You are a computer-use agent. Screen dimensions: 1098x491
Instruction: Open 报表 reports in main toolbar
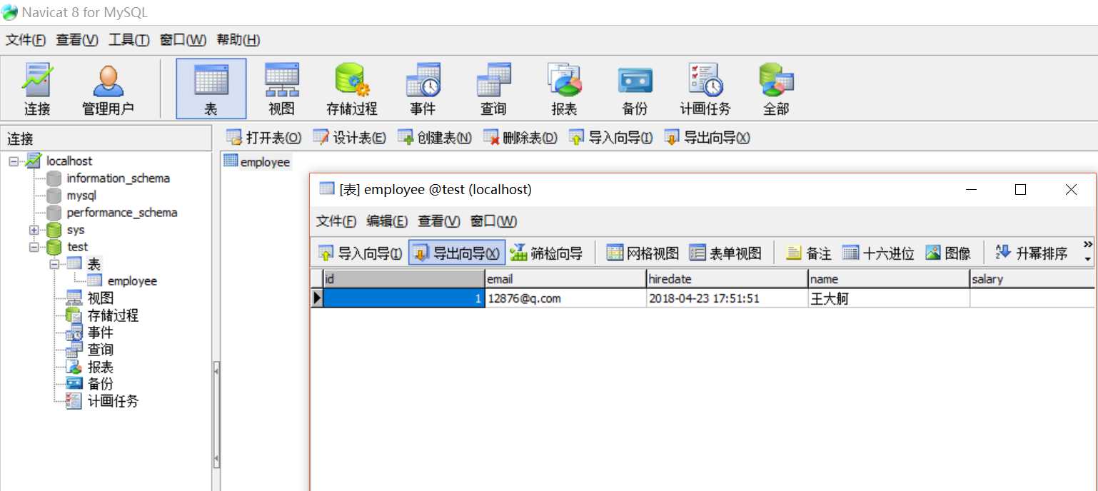[x=564, y=89]
